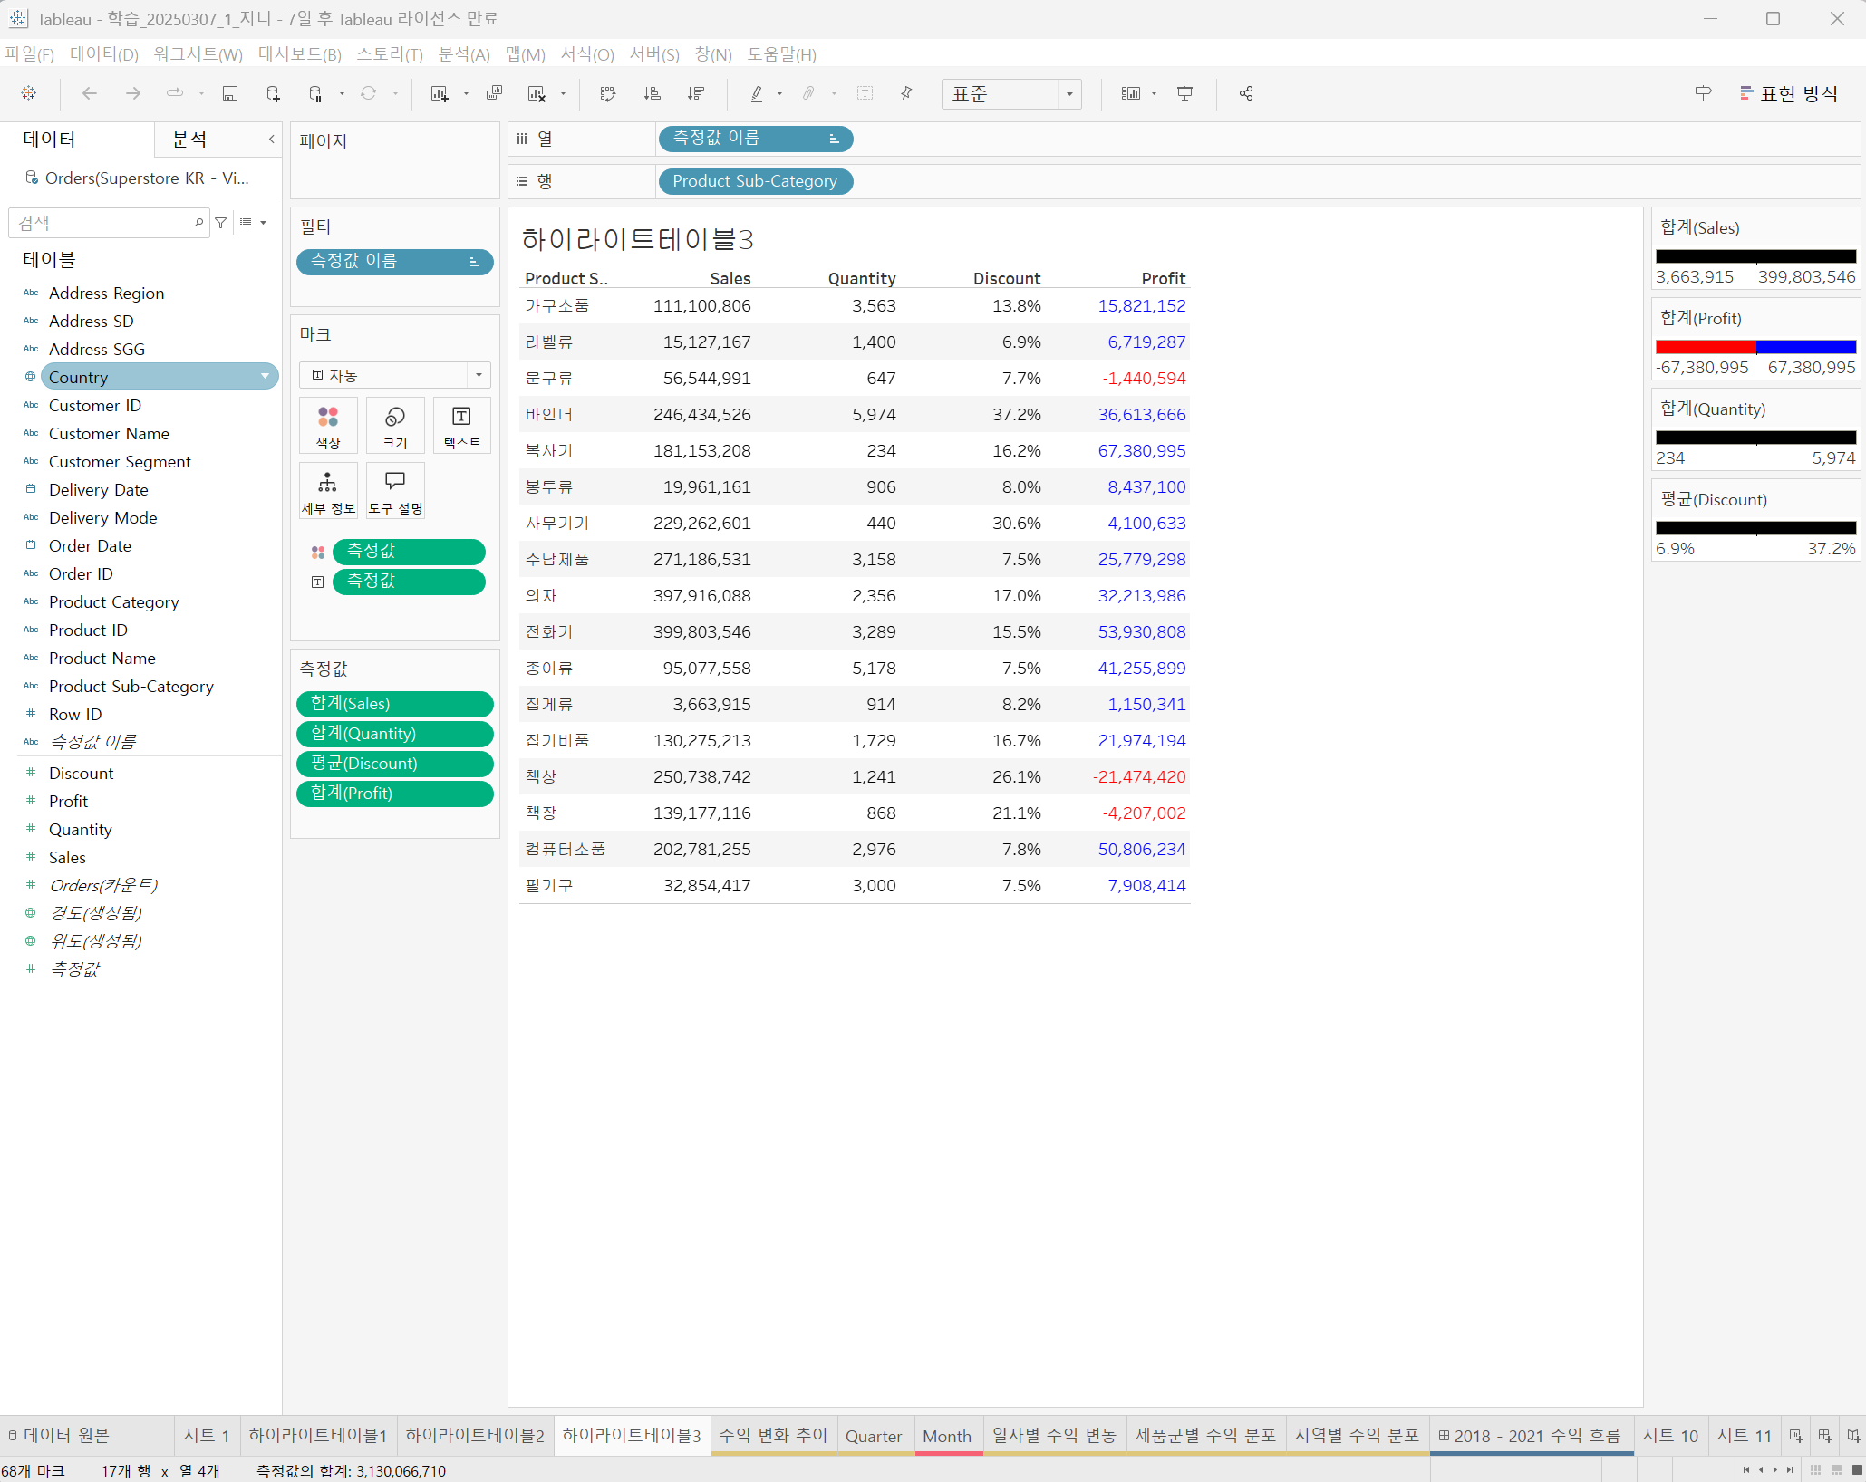Toggle fix axes pin icon

coord(906,93)
